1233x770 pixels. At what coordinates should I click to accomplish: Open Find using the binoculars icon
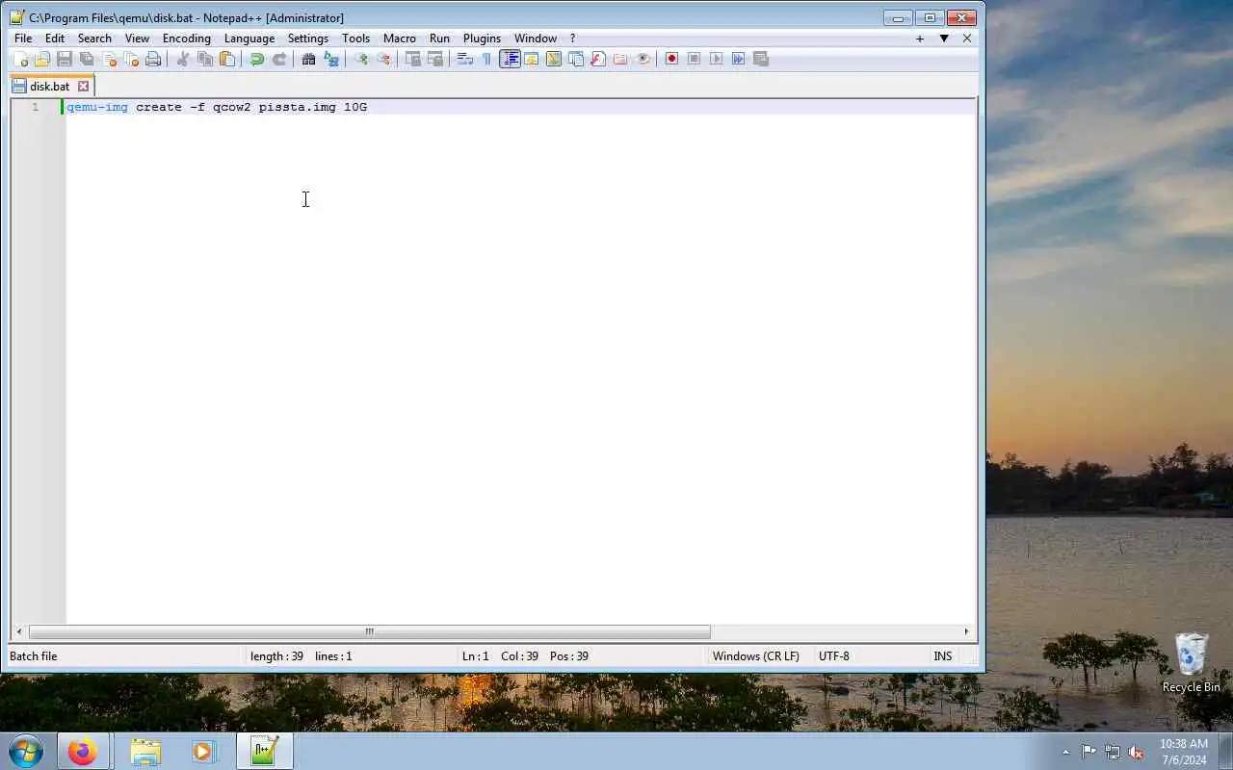pyautogui.click(x=309, y=59)
